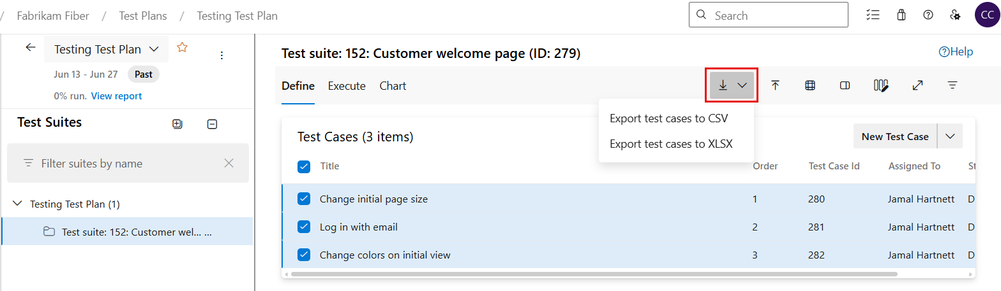This screenshot has height=291, width=1001.
Task: Open the New Test Case dropdown arrow
Action: [950, 136]
